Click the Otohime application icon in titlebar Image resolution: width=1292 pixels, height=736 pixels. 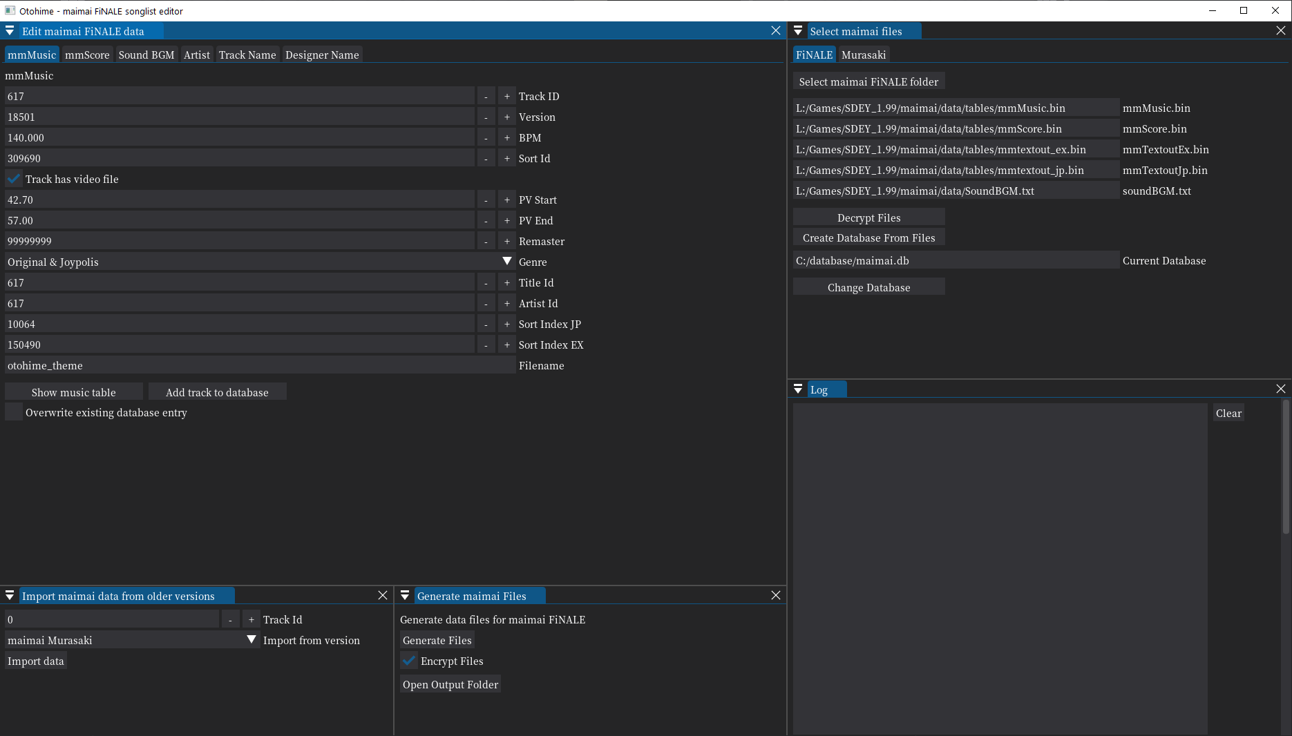(x=9, y=10)
